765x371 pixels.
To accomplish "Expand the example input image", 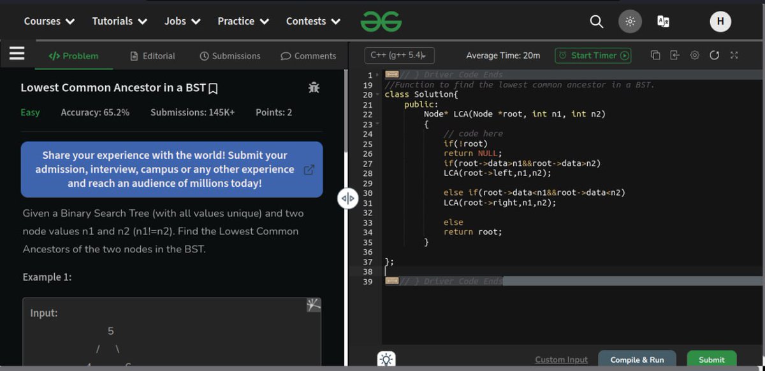I will pyautogui.click(x=313, y=305).
